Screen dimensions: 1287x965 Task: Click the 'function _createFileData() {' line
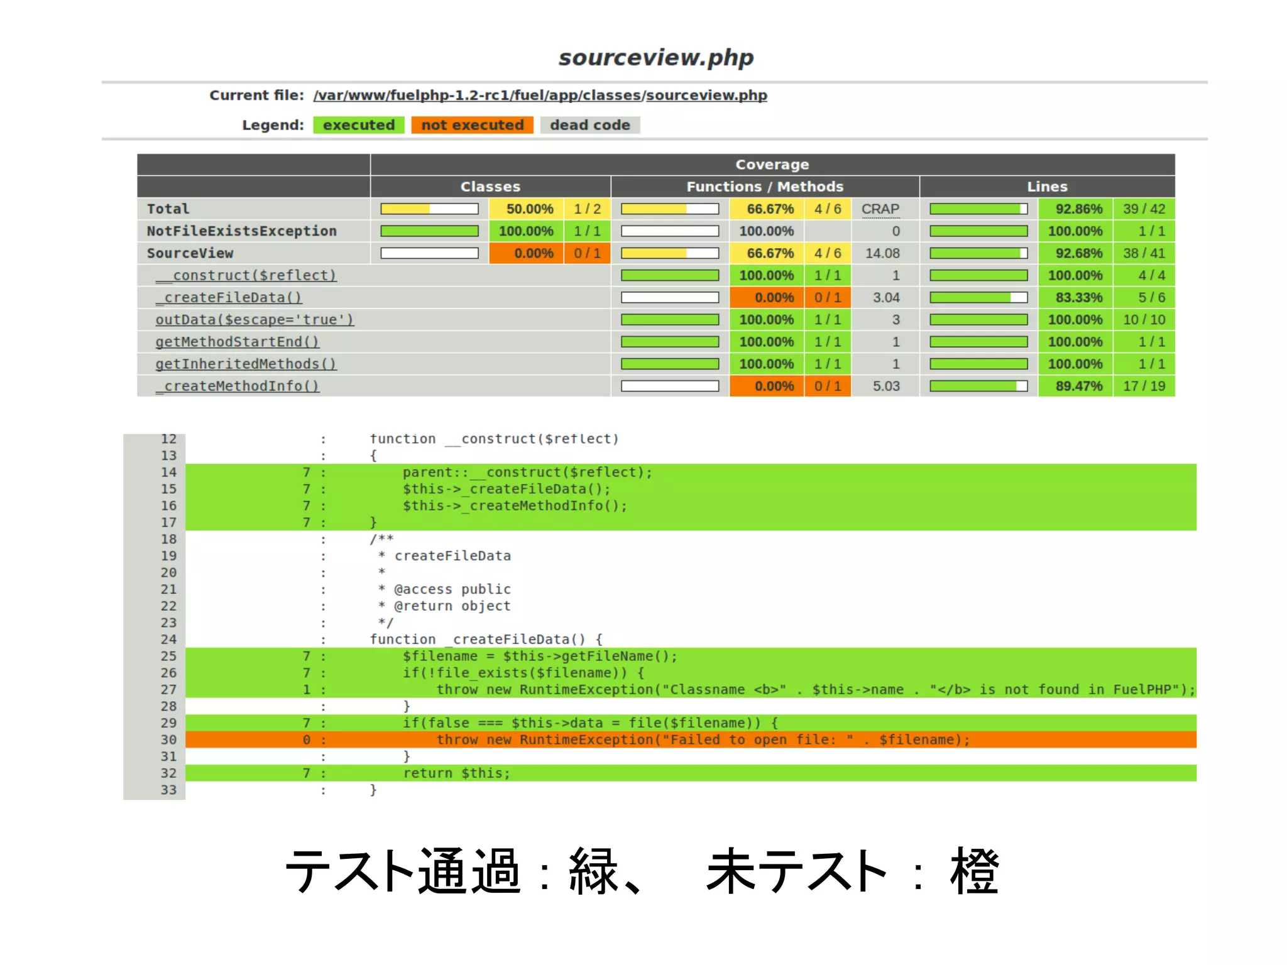tap(486, 639)
